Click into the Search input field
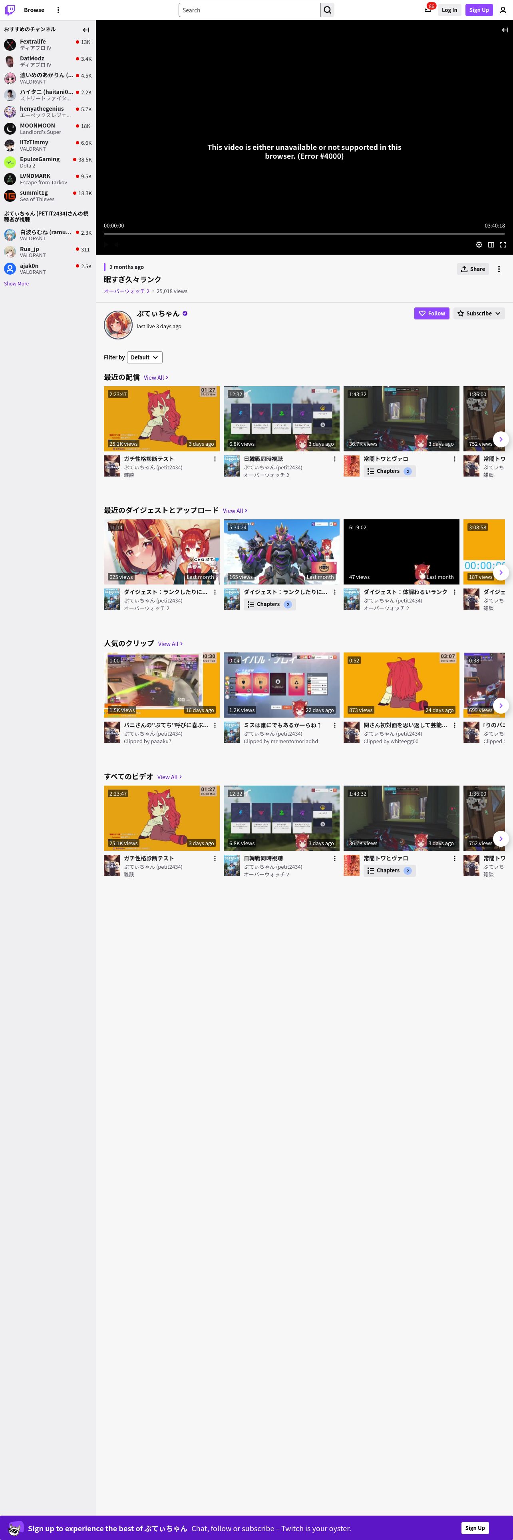 point(250,10)
